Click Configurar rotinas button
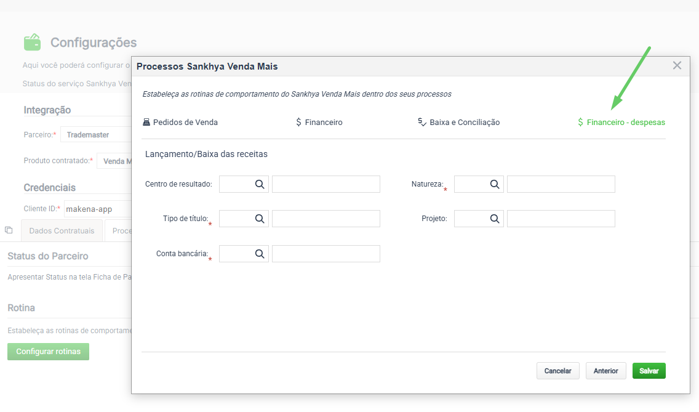Viewport: 699px width, 412px height. (48, 352)
